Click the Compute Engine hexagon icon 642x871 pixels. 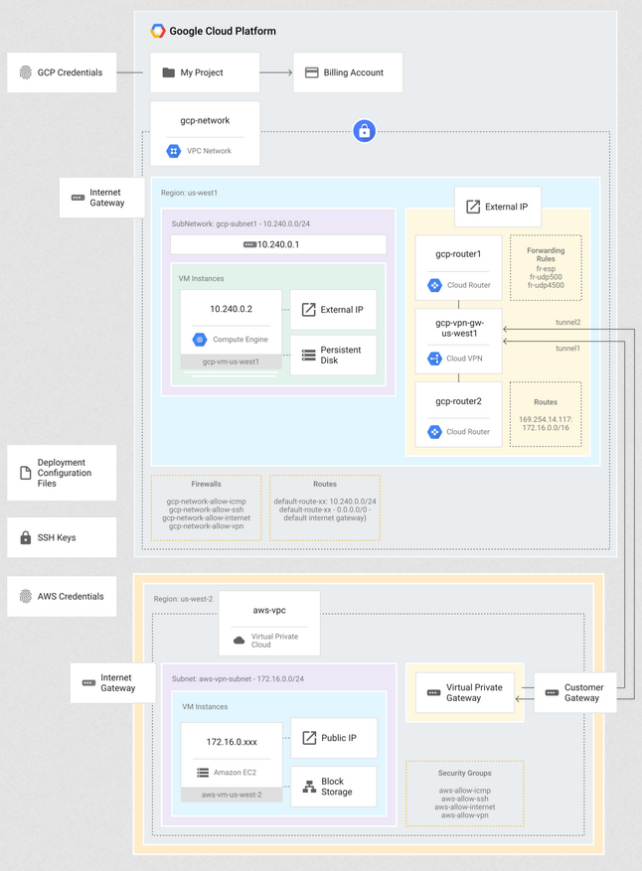coord(200,340)
